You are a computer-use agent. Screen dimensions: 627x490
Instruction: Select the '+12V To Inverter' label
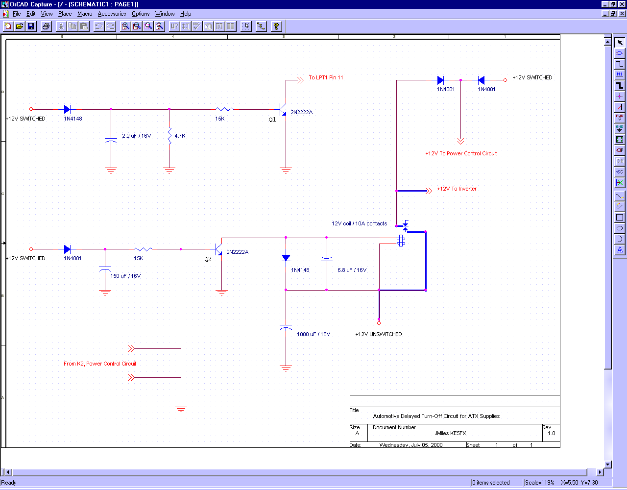(457, 189)
